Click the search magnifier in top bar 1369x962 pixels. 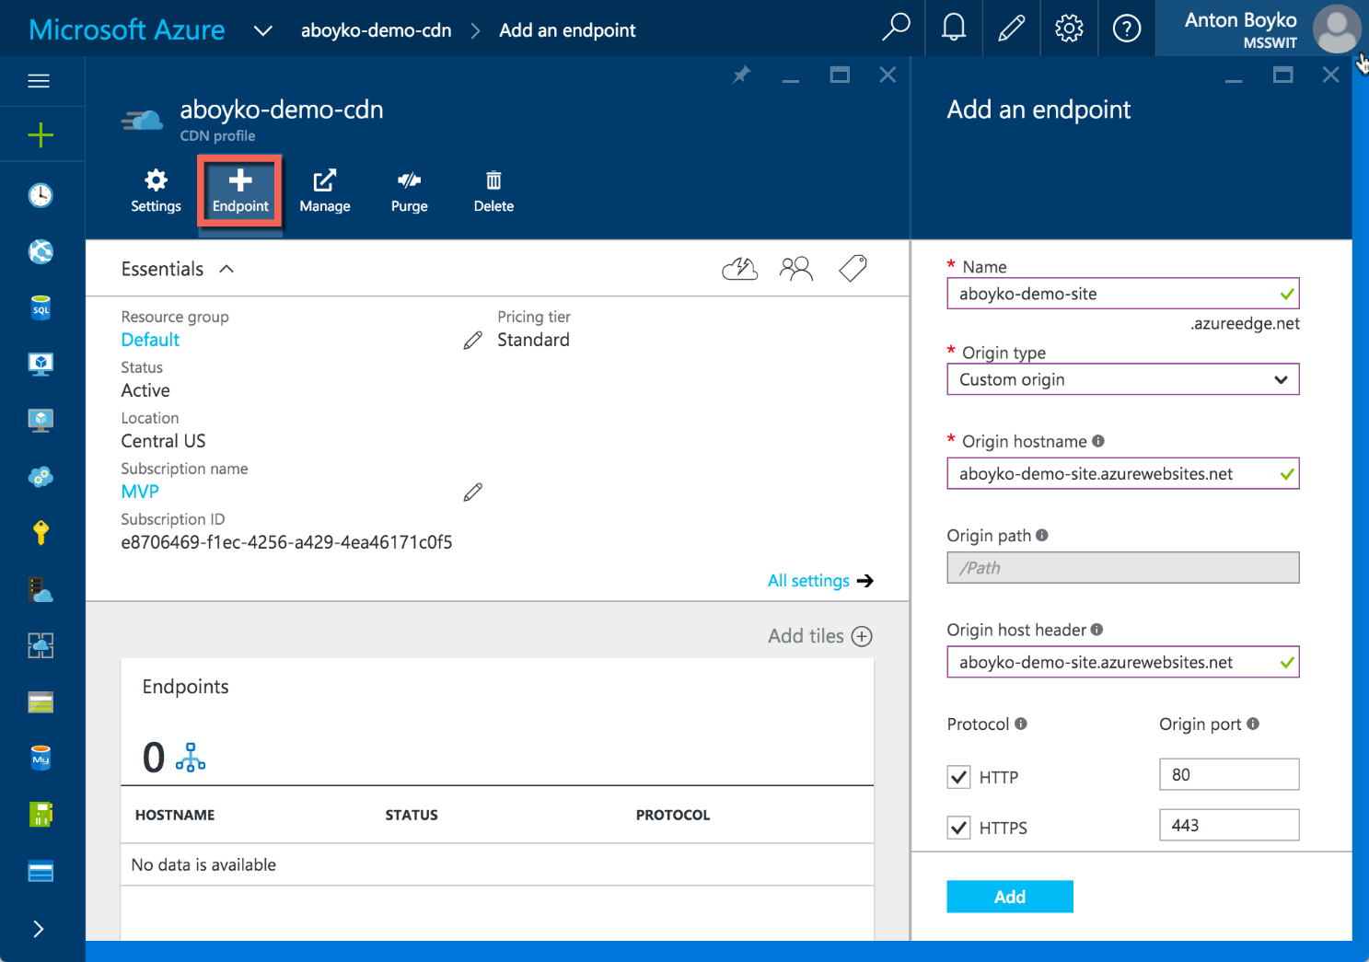896,29
